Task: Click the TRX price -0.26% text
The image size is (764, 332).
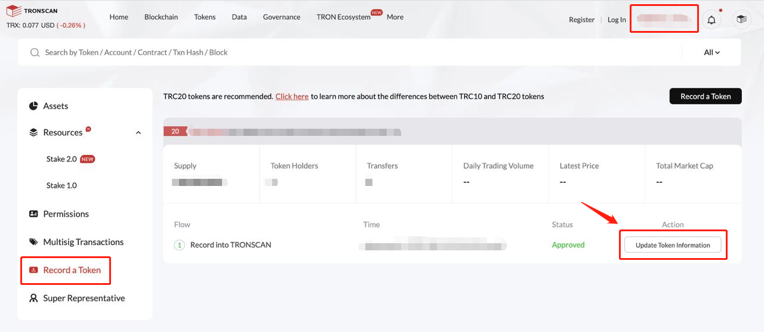Action: [71, 26]
